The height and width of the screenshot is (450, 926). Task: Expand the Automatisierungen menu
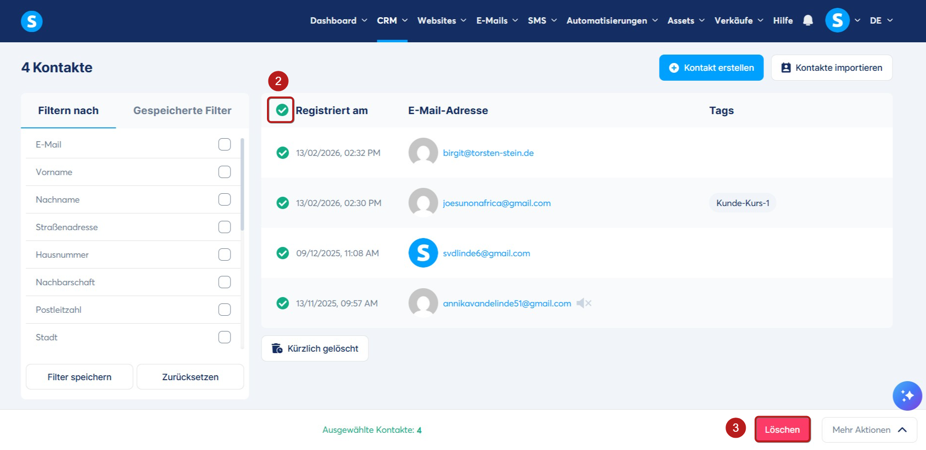coord(612,21)
